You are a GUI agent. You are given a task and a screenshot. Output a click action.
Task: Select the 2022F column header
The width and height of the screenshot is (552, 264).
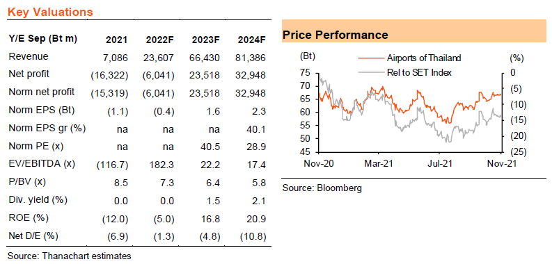160,40
